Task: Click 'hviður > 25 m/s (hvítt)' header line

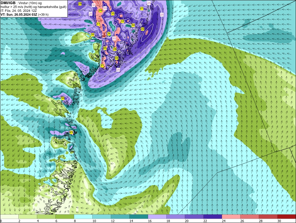Action: pos(17,7)
